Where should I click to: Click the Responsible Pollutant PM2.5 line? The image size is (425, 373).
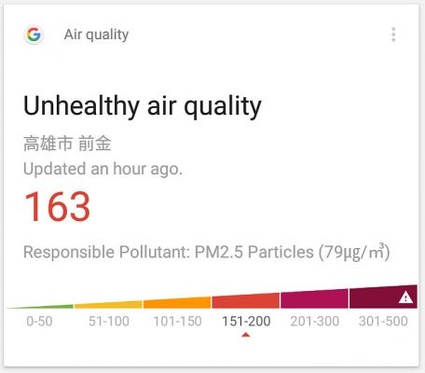tap(207, 252)
